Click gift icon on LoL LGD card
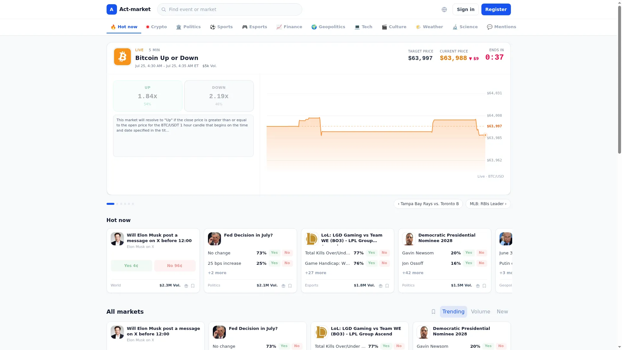Viewport: 622px width, 350px height. pos(380,286)
